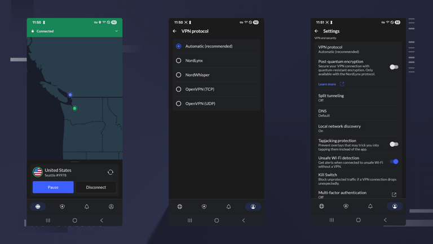Open notifications bell in the Connected screen
The height and width of the screenshot is (244, 433).
pos(87,207)
